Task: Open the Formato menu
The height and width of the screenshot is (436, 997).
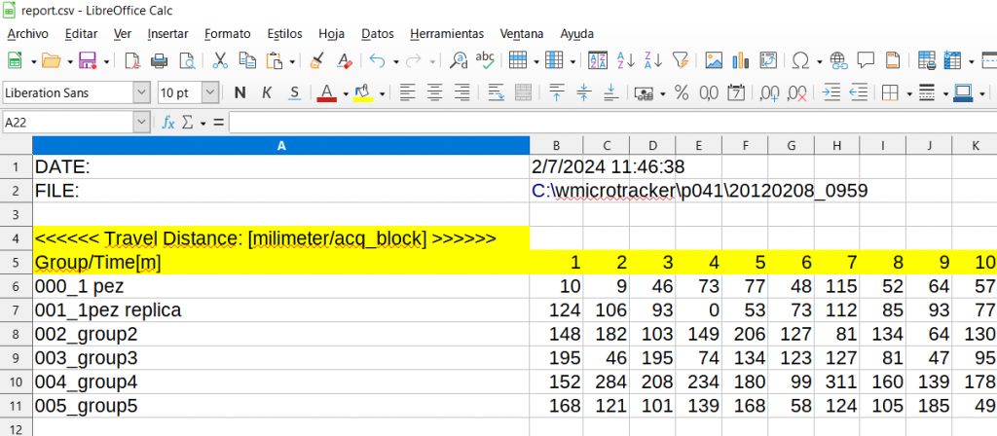Action: pyautogui.click(x=228, y=34)
